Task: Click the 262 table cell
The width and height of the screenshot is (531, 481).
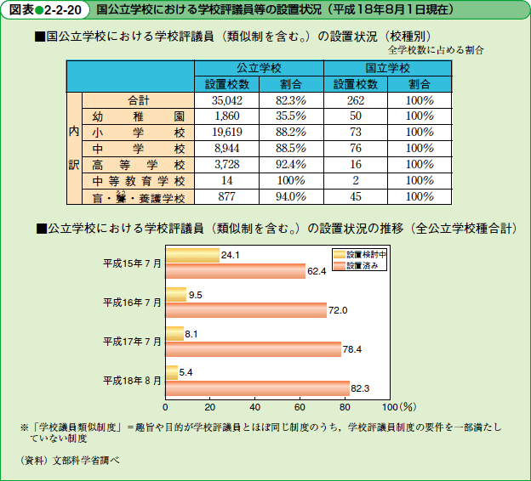Action: 356,100
